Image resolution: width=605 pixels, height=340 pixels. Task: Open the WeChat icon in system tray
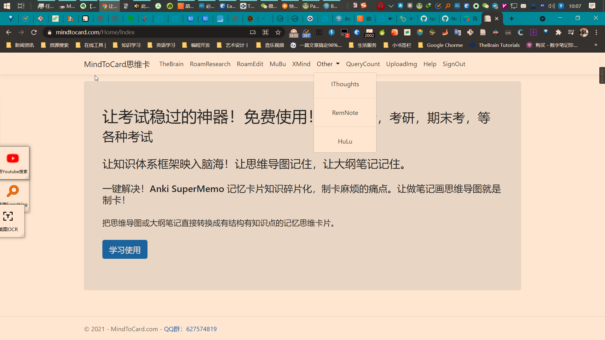[486, 6]
